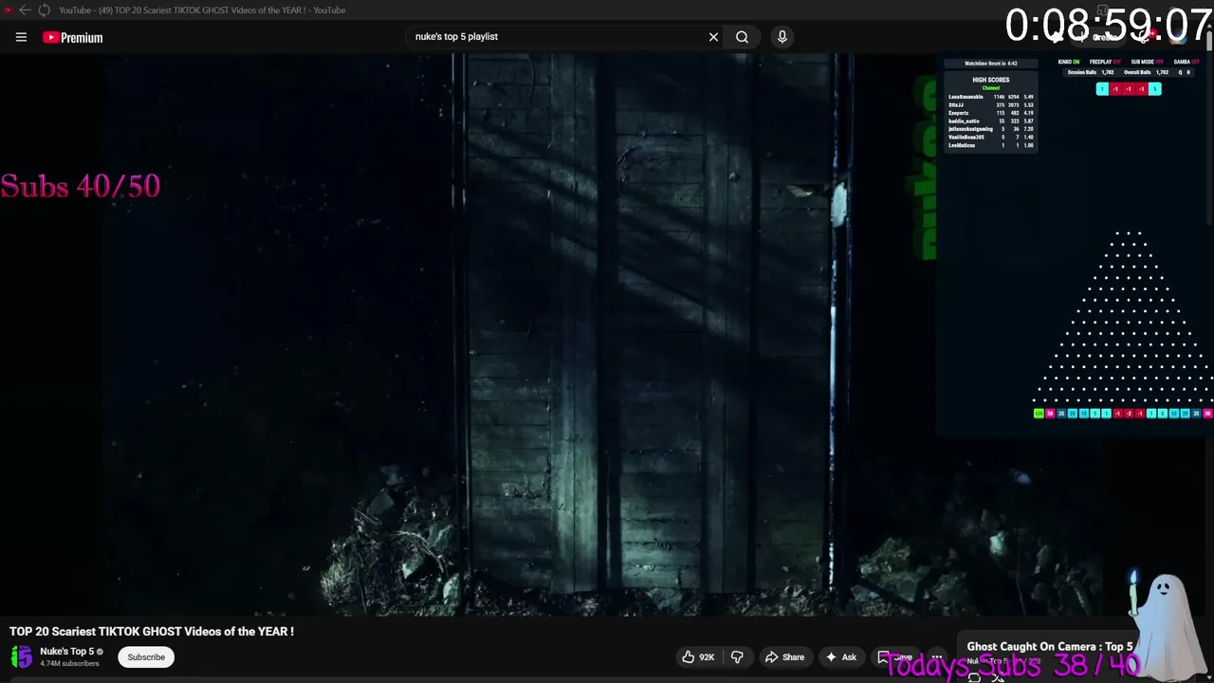Toggle the playlist loop icon
The image size is (1214, 683).
(x=974, y=676)
